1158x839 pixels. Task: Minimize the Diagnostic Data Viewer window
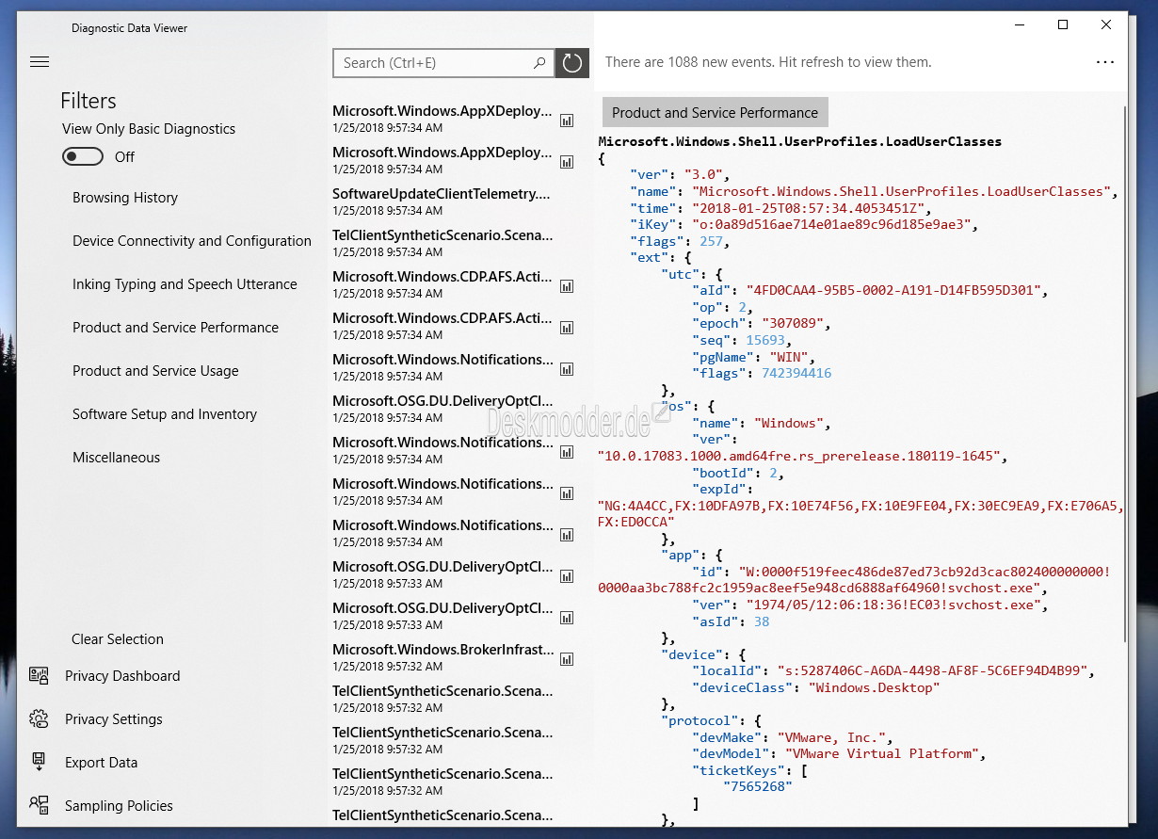1020,25
